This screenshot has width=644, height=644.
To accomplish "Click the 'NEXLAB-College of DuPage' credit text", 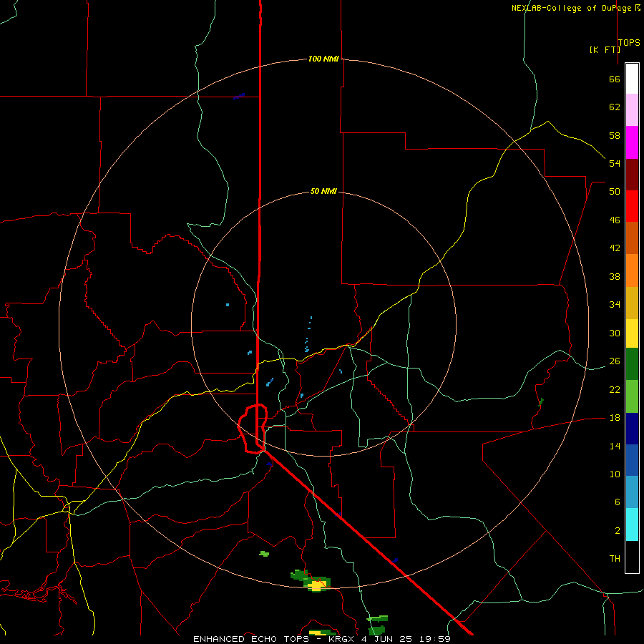I will [x=572, y=8].
